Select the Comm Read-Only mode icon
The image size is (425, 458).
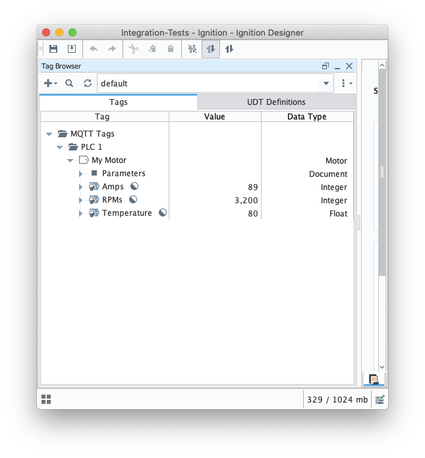coord(211,49)
